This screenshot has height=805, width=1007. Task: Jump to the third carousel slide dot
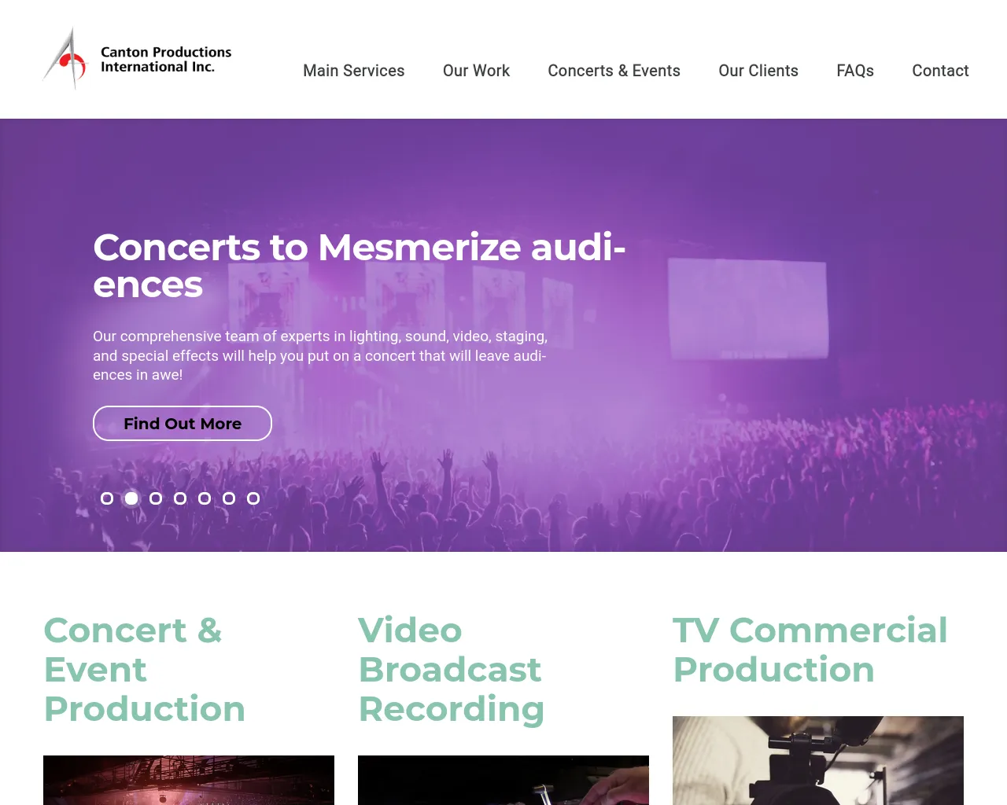(156, 498)
